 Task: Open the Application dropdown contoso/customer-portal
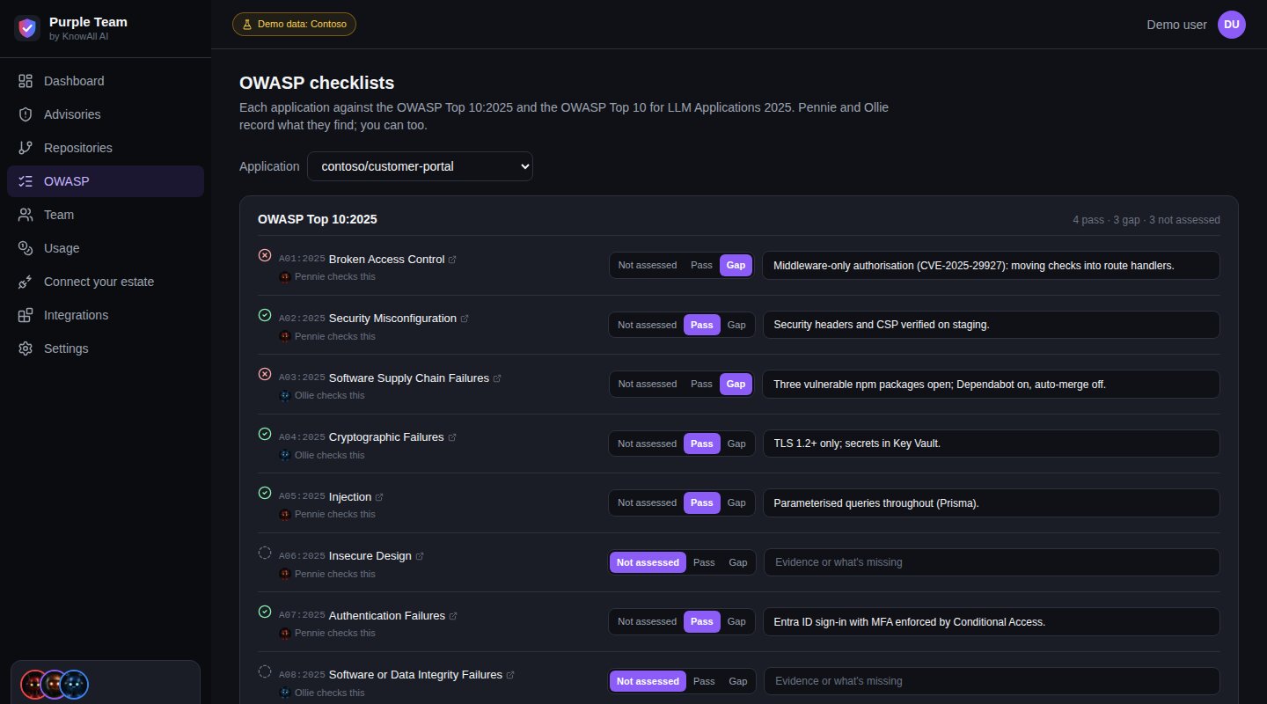[x=420, y=166]
